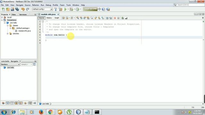Click the Profile Project icon
This screenshot has height=115, width=205.
point(78,9)
